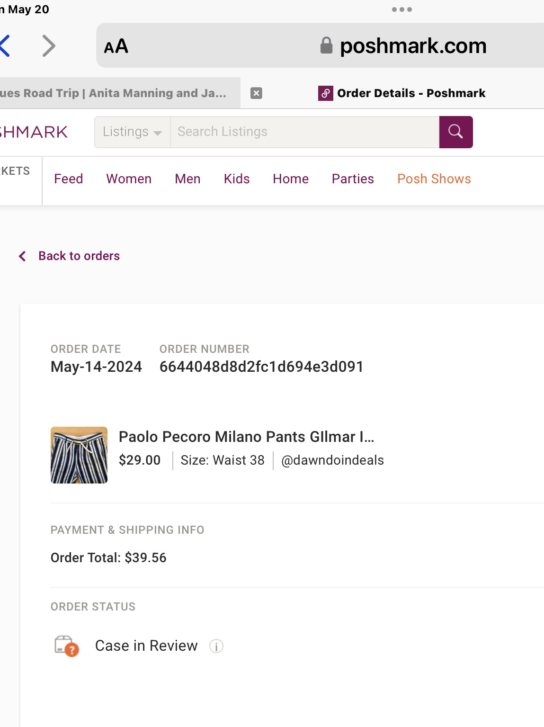The image size is (544, 727).
Task: Click the Safari forward navigation arrow
Action: 49,45
